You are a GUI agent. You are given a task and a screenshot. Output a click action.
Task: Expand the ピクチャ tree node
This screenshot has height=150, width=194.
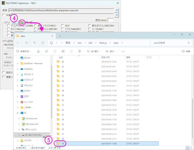pyautogui.click(x=17, y=91)
